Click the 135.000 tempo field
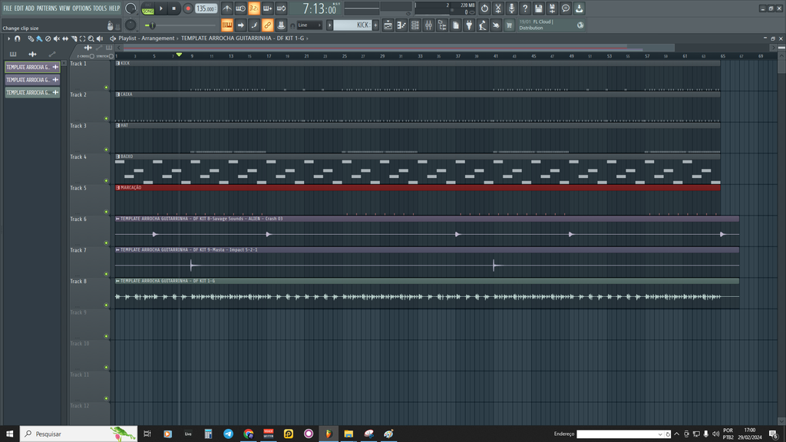Viewport: 786px width, 442px height. (x=206, y=8)
